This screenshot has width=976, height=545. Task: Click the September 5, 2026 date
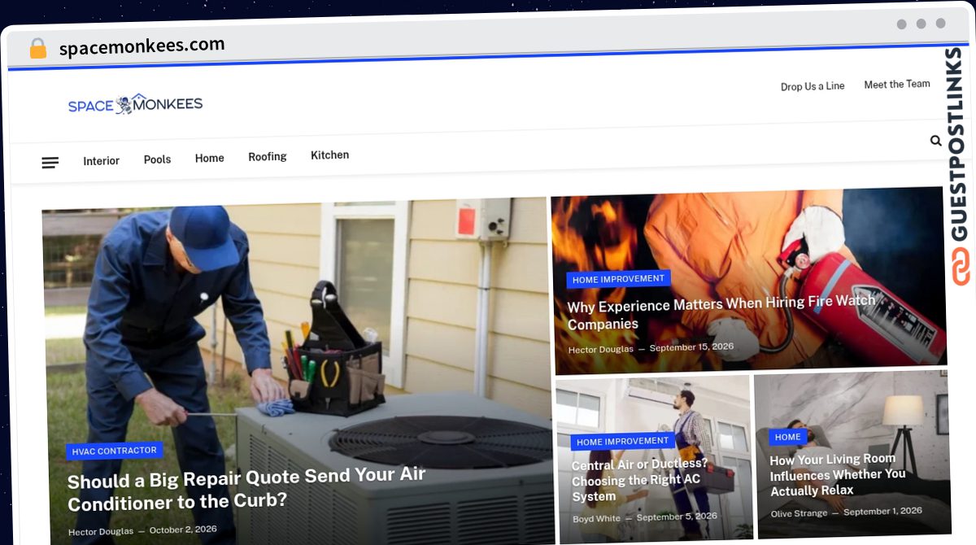(x=677, y=517)
